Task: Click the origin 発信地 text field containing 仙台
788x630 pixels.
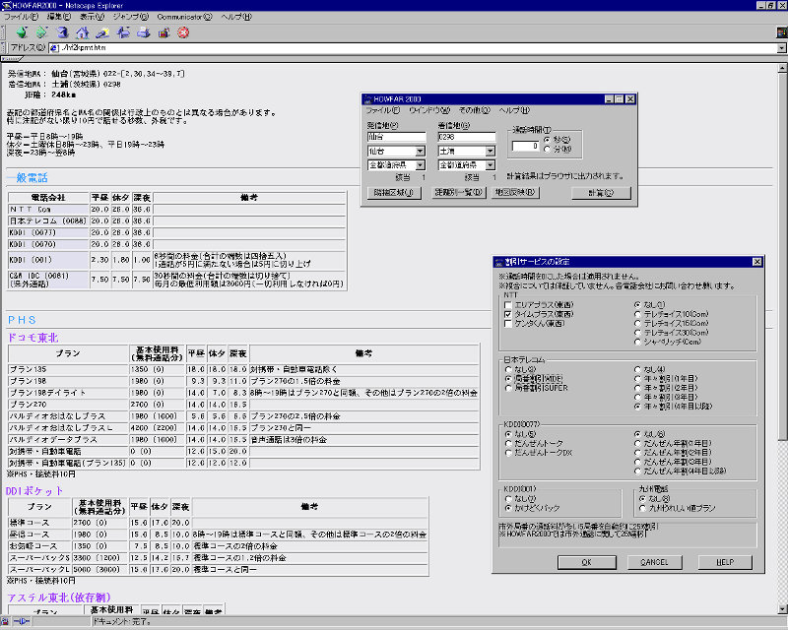Action: click(397, 137)
